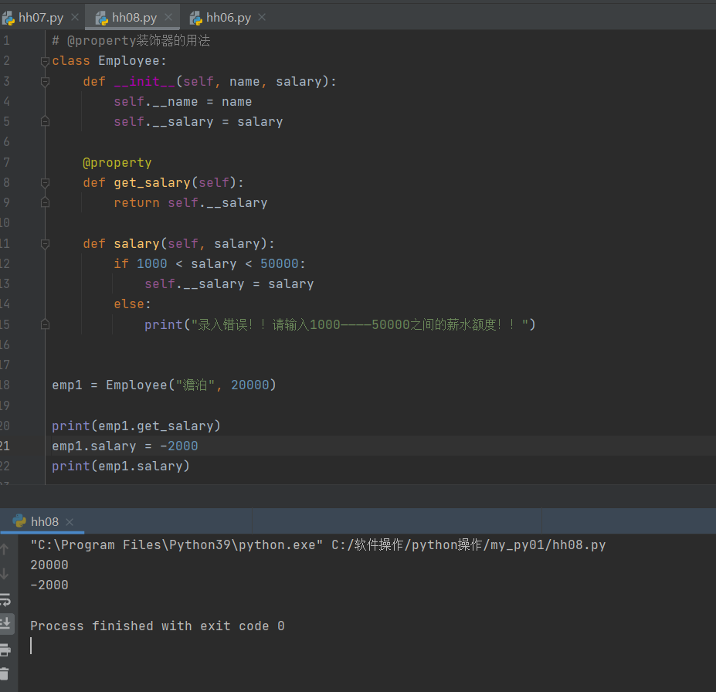
Task: Switch to the hh07.py editor tab
Action: pos(41,18)
